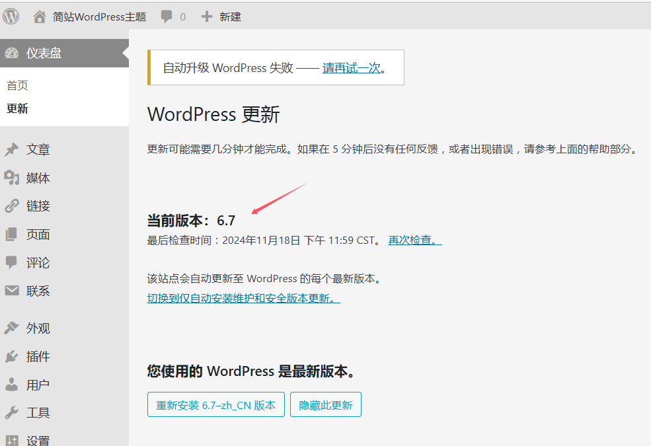Click the 再次检查 link
The image size is (651, 446).
415,241
